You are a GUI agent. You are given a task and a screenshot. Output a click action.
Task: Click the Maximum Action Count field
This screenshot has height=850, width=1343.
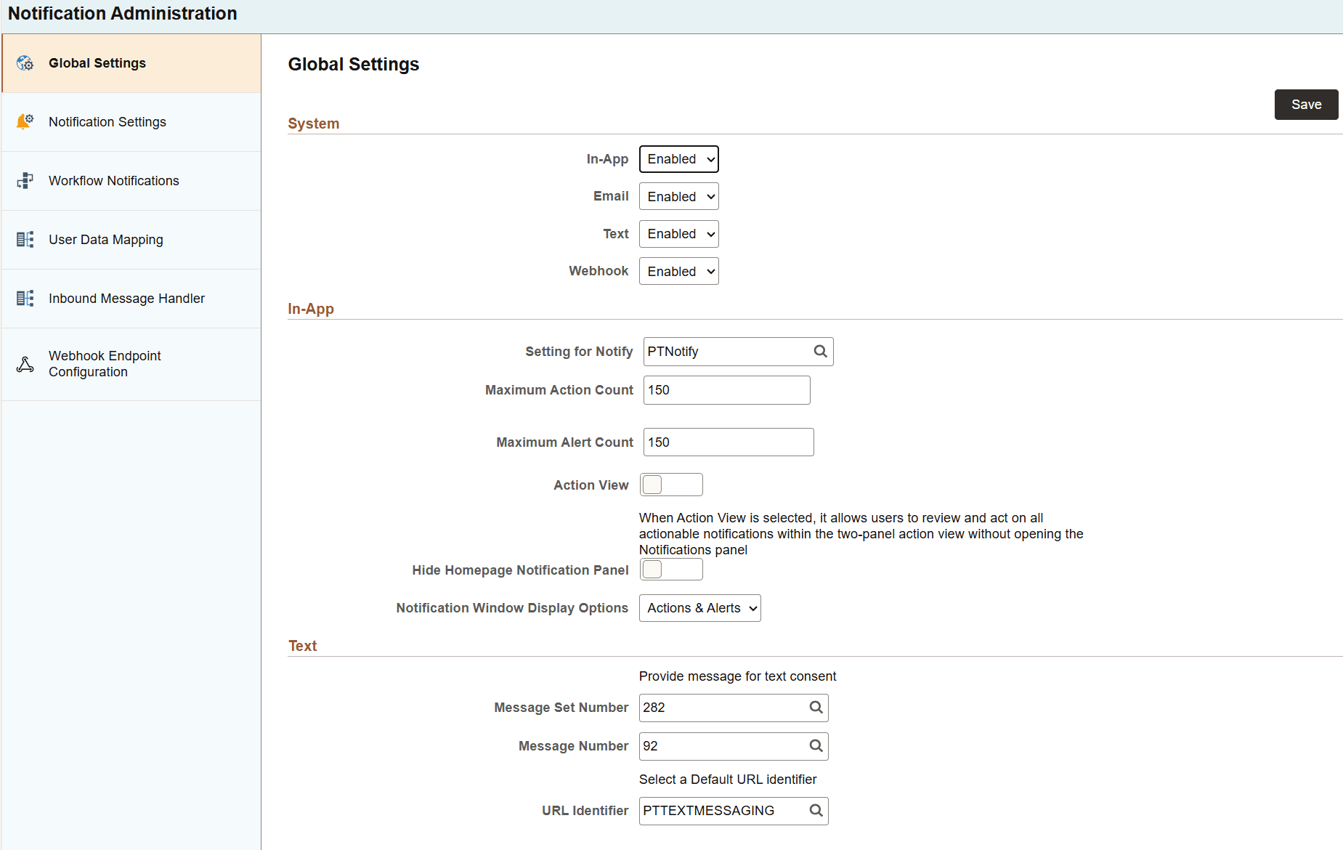click(727, 390)
